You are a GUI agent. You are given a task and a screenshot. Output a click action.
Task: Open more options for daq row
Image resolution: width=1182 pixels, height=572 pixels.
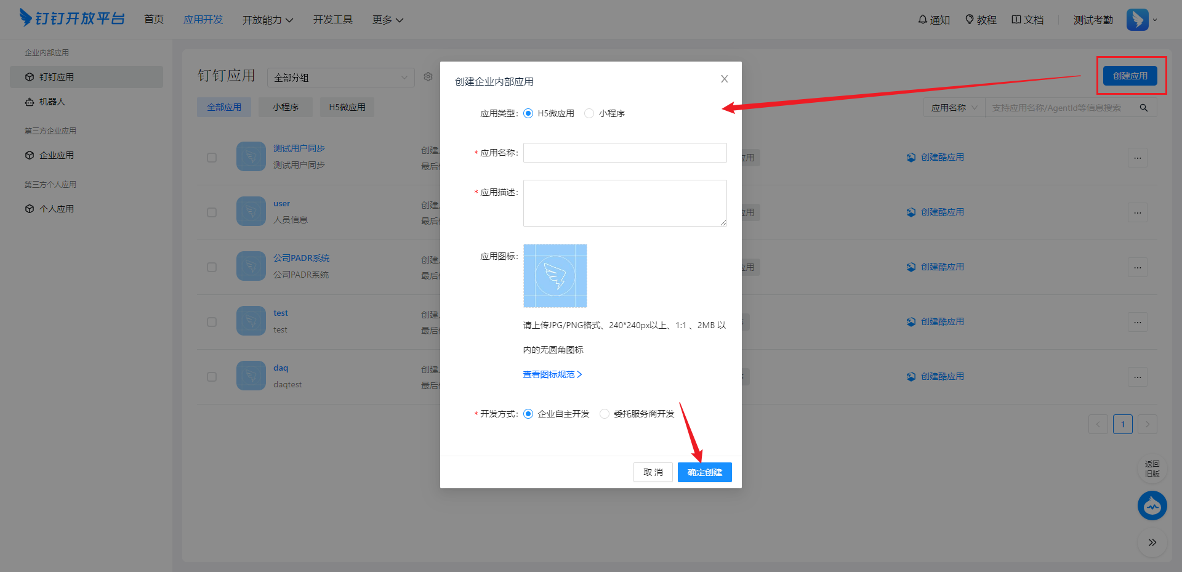tap(1138, 377)
